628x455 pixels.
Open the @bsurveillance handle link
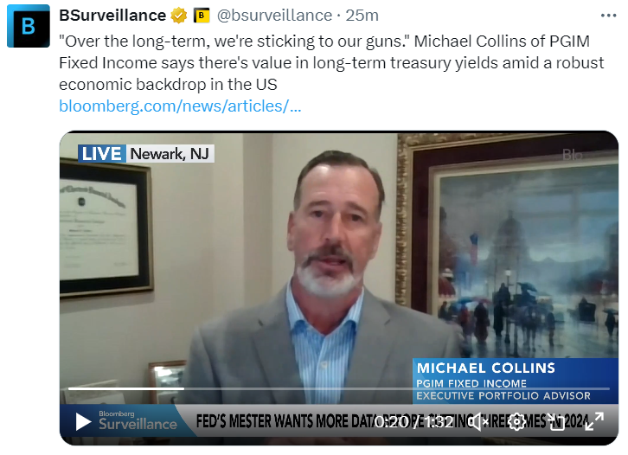pyautogui.click(x=274, y=16)
